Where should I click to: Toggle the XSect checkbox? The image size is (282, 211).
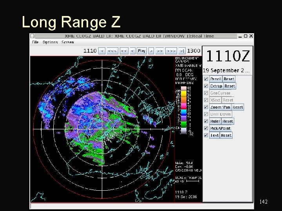tap(206, 100)
